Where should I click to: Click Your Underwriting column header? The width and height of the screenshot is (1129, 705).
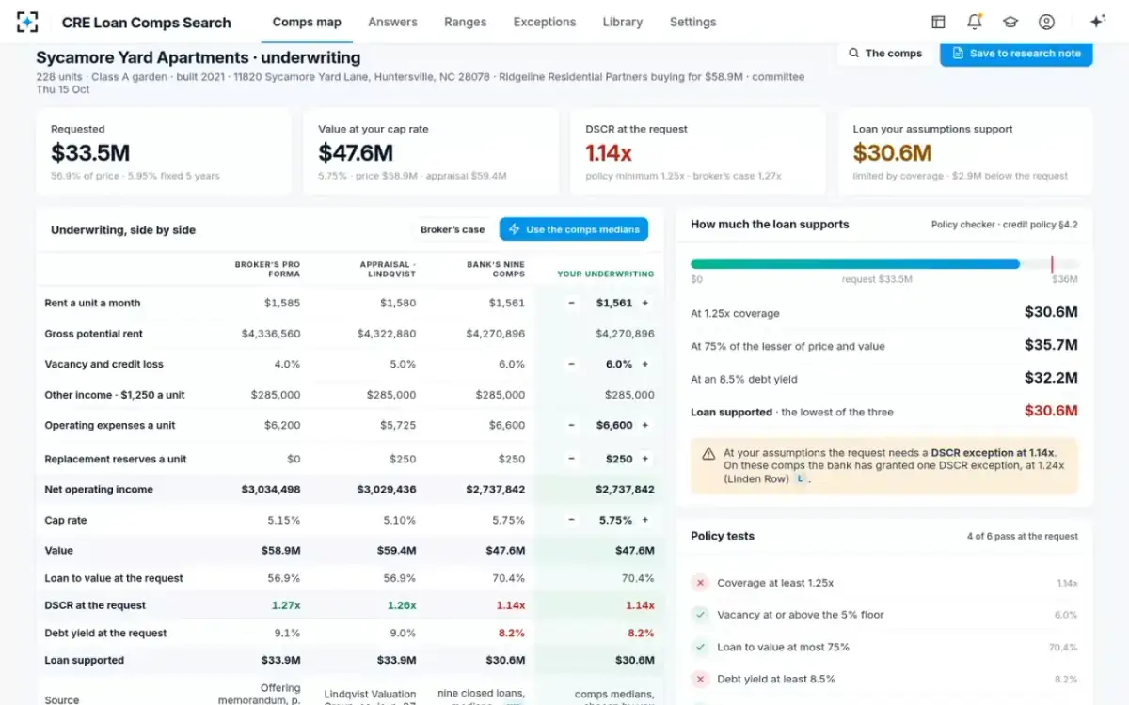click(x=606, y=274)
